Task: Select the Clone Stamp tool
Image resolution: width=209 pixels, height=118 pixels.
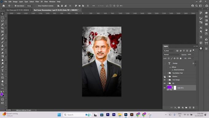Action: coord(2,46)
